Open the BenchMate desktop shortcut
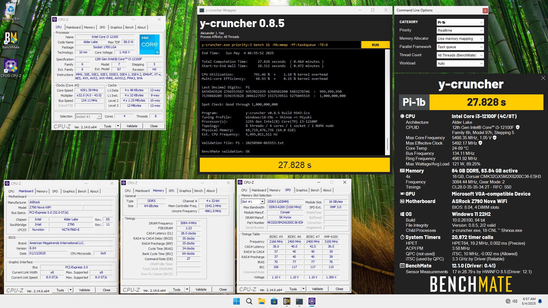The image size is (548, 308). pyautogui.click(x=11, y=40)
